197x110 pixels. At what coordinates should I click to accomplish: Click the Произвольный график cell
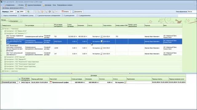[x=60, y=82]
